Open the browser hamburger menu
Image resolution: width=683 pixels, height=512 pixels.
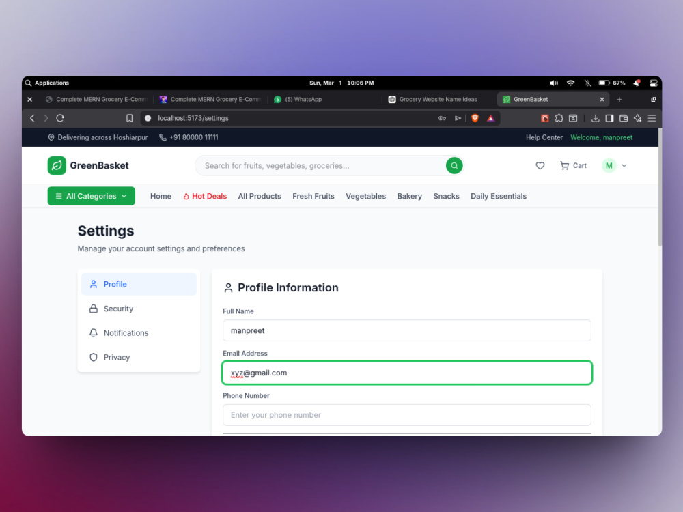click(652, 118)
